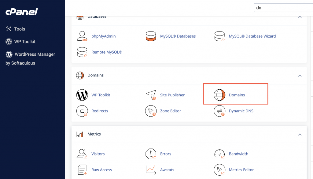
Task: Click the WP Toolkit WordPress icon in sidebar
Action: point(9,42)
